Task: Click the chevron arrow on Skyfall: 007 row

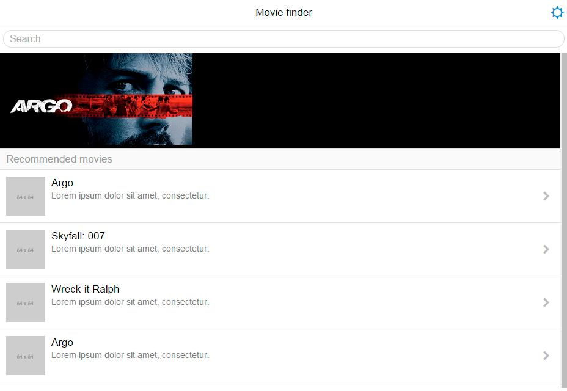Action: pyautogui.click(x=546, y=249)
